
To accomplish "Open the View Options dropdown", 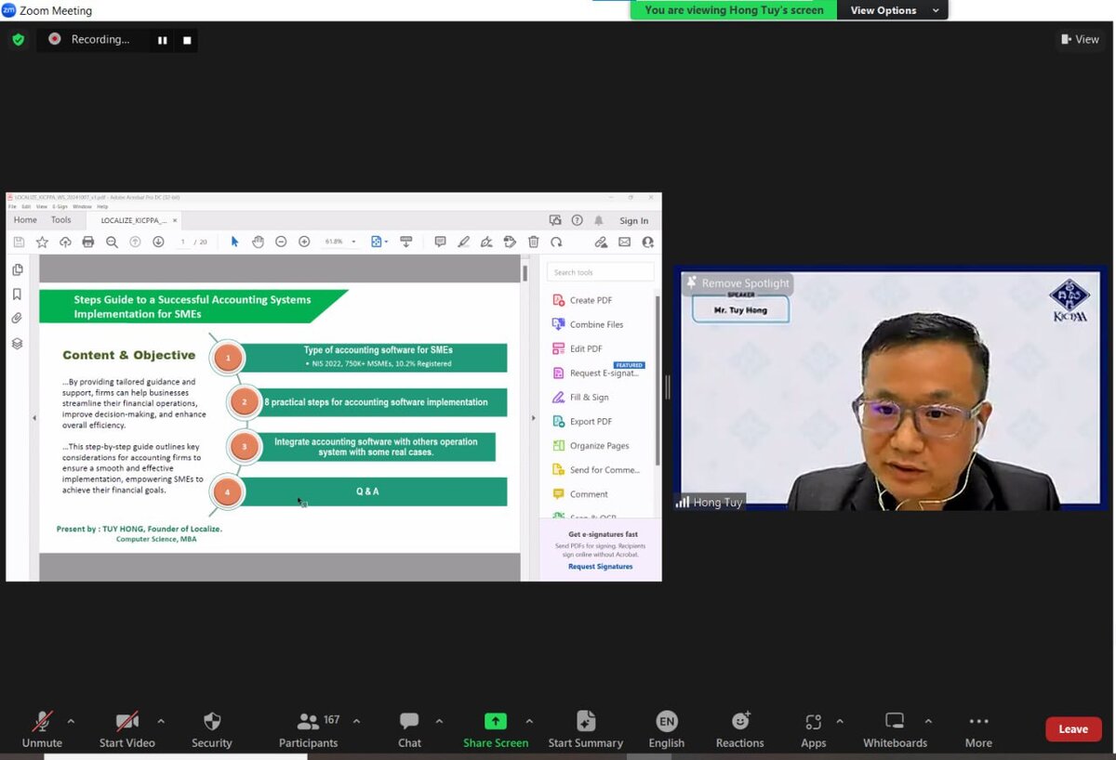I will (x=893, y=10).
